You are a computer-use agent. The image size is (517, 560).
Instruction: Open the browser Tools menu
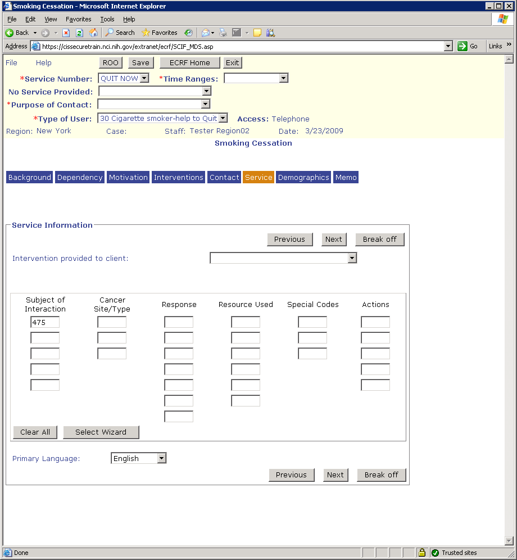pos(107,19)
